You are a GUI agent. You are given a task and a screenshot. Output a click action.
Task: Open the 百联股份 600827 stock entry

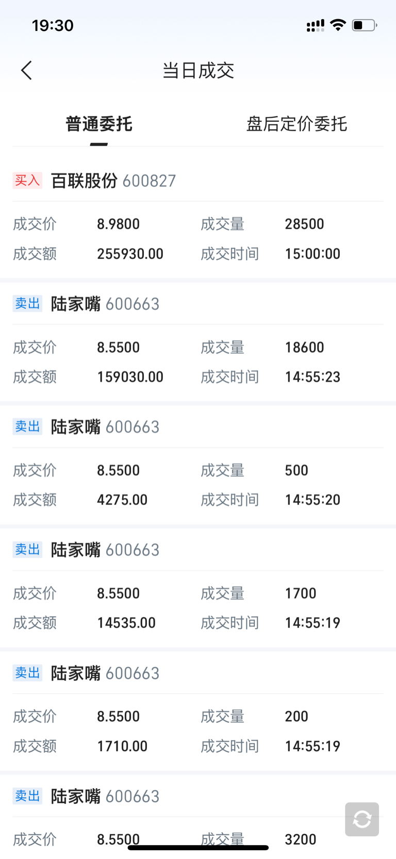coord(113,181)
